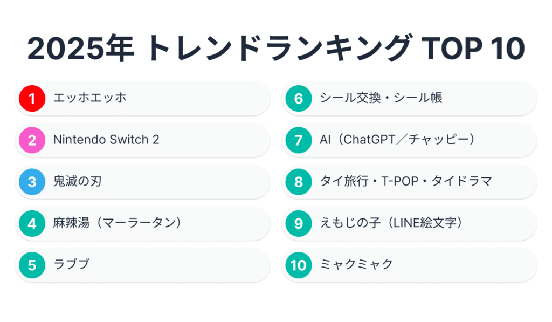This screenshot has height=322, width=552.
Task: Click the number 9 rank badge
Action: (299, 223)
